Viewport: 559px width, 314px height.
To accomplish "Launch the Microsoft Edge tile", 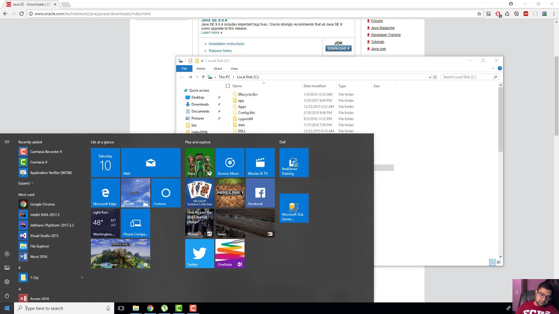I will point(105,193).
